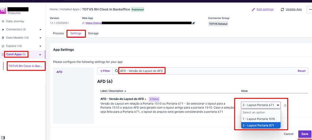Image resolution: width=312 pixels, height=140 pixels.
Task: Open the three-dots more options menu
Action: click(x=310, y=9)
